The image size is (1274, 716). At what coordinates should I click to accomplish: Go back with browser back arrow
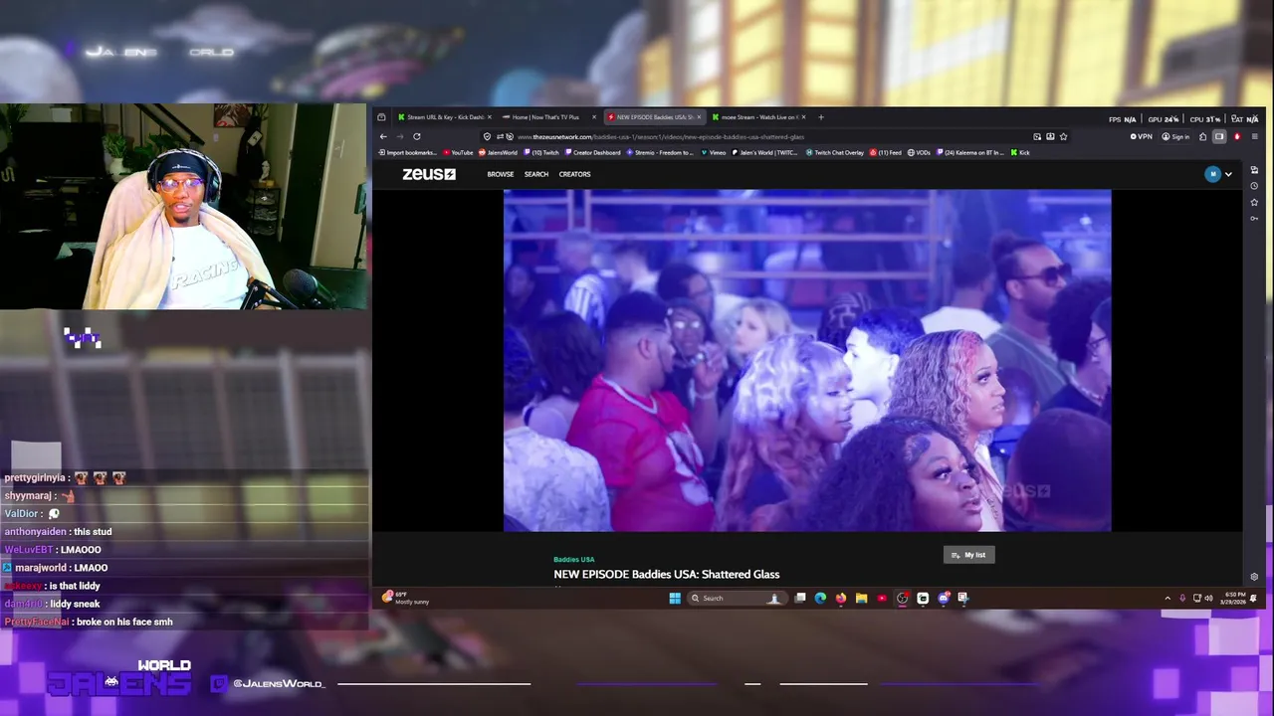383,136
